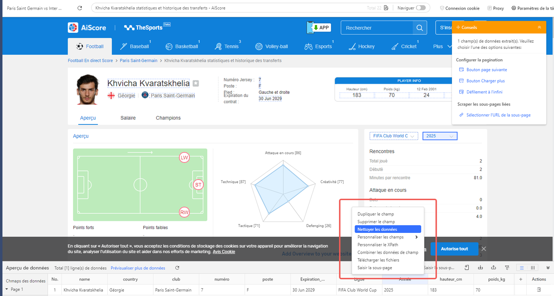Open the Avis Cookie link
Image resolution: width=554 pixels, height=296 pixels.
point(224,251)
